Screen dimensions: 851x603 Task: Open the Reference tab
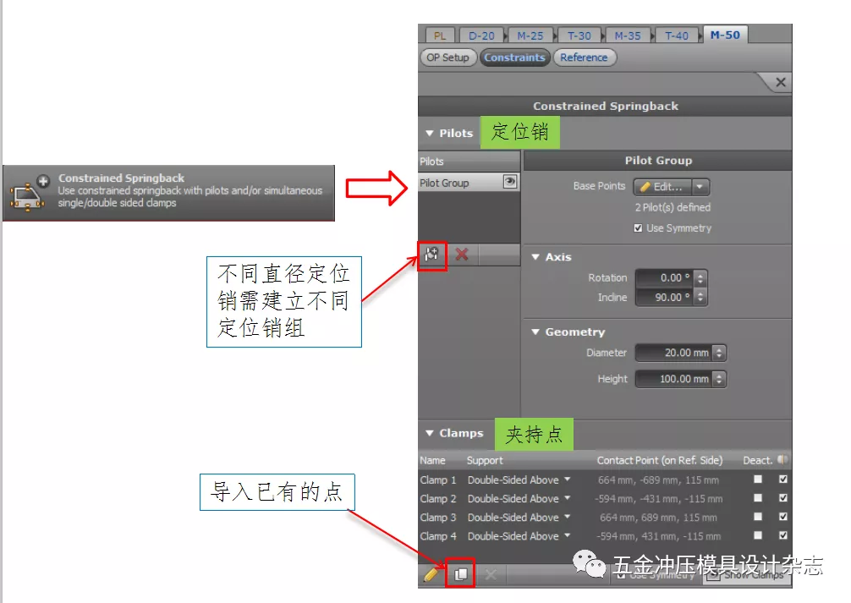[x=584, y=58]
